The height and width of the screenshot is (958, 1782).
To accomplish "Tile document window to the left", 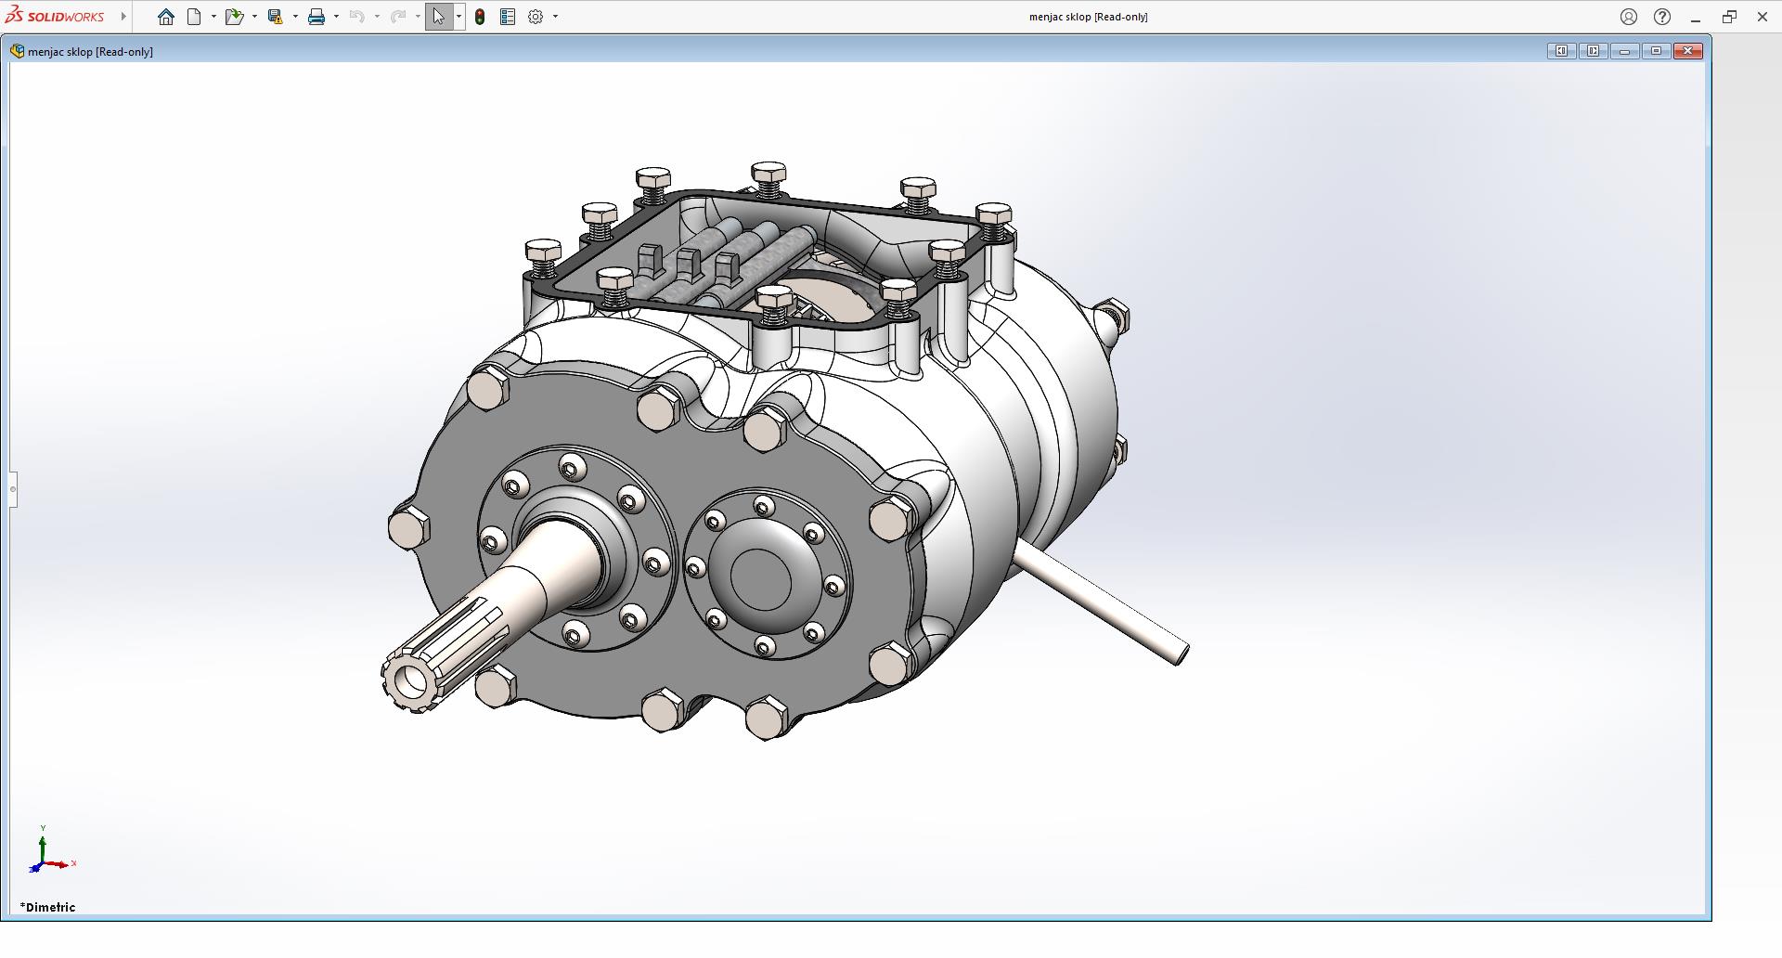I will point(1561,51).
